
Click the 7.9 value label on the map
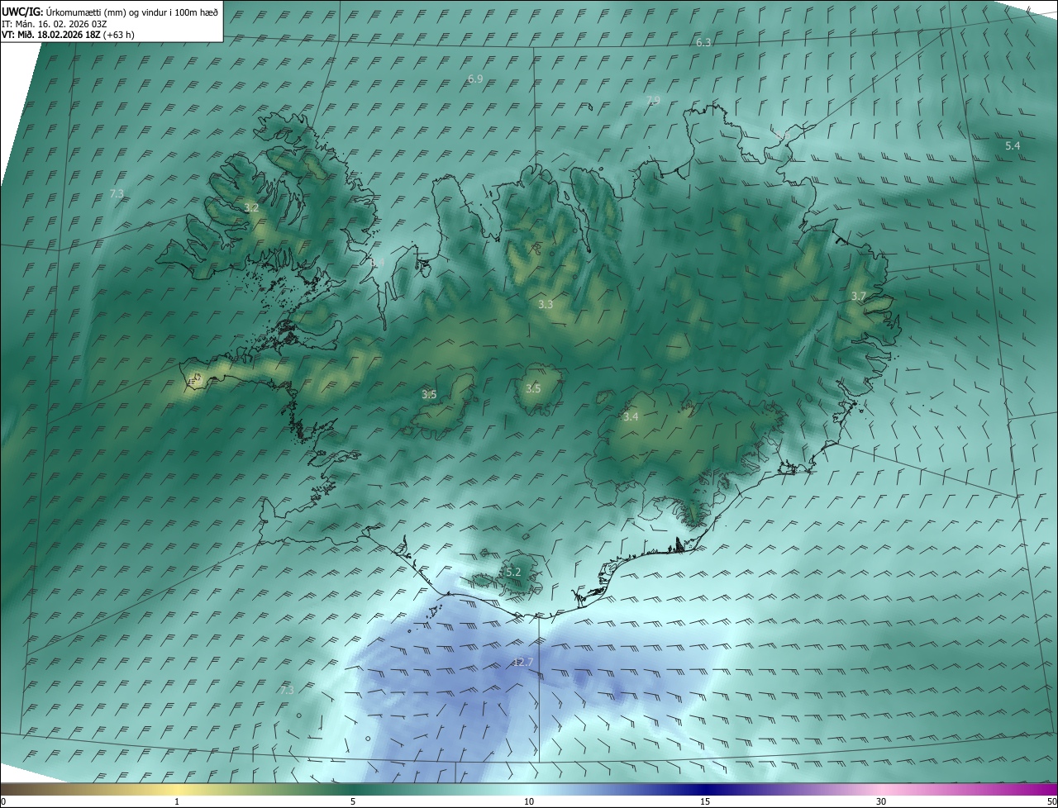(652, 100)
